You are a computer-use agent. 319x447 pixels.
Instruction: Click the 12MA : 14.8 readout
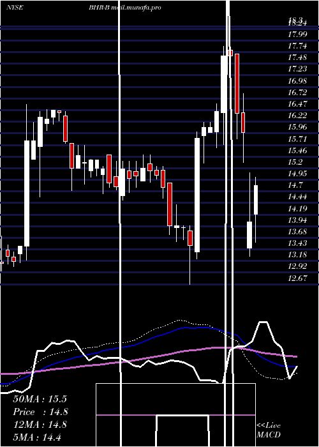pyautogui.click(x=40, y=425)
